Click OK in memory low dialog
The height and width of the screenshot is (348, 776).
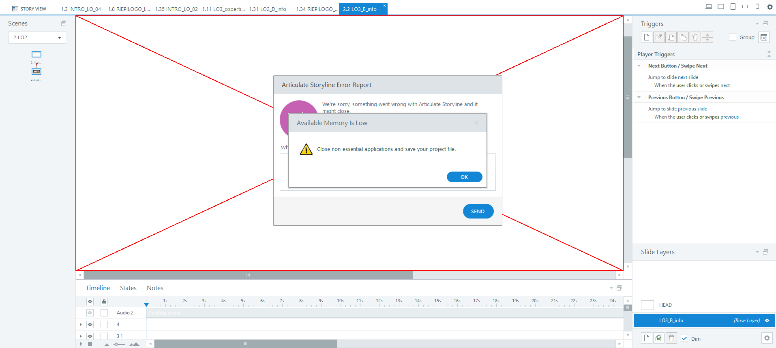(464, 177)
